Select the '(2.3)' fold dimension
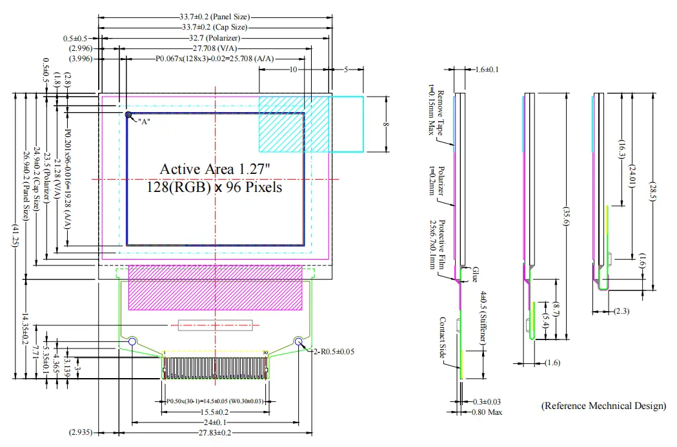The width and height of the screenshot is (677, 447). tap(621, 311)
